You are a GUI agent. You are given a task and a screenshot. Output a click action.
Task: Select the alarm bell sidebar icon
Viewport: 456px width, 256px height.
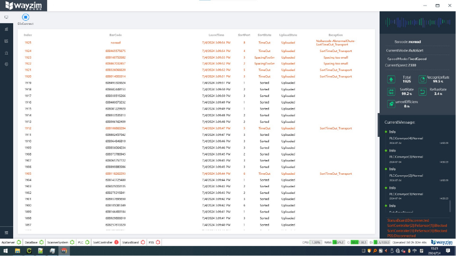[x=7, y=53]
